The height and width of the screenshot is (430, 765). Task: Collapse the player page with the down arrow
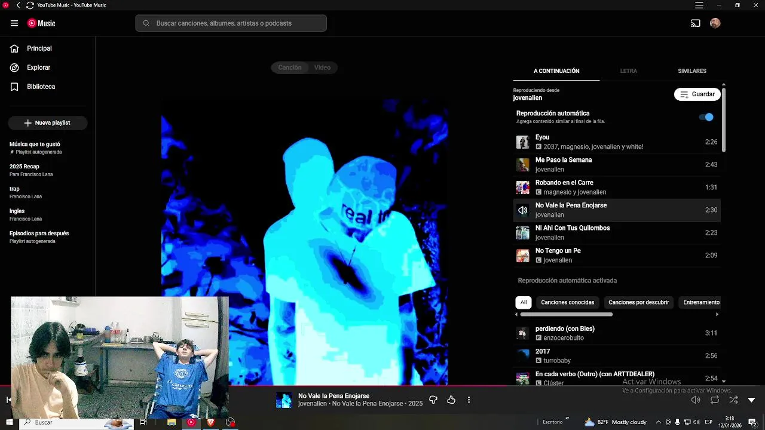point(752,400)
